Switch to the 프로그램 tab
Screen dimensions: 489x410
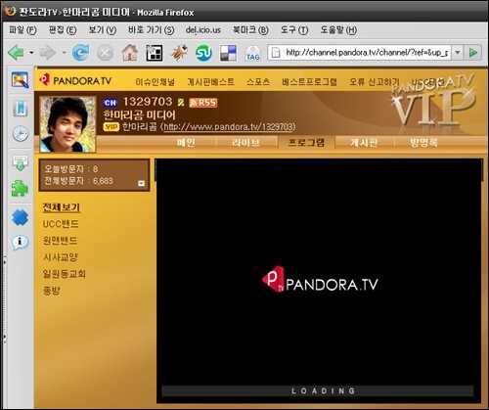tap(306, 142)
